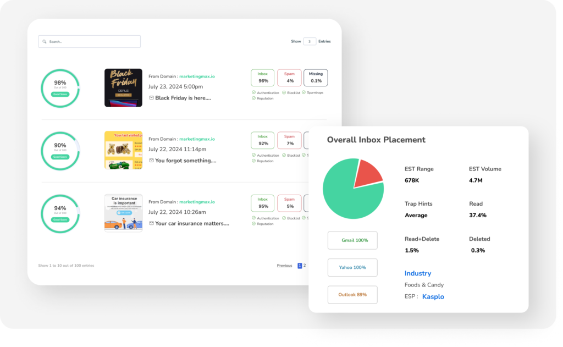Viewport: 563px width, 347px height.
Task: Click envelope icon beside car insurance subject
Action: point(151,223)
